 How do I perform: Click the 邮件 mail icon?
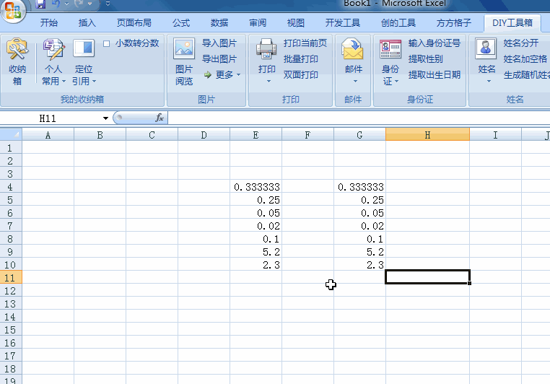coord(353,50)
